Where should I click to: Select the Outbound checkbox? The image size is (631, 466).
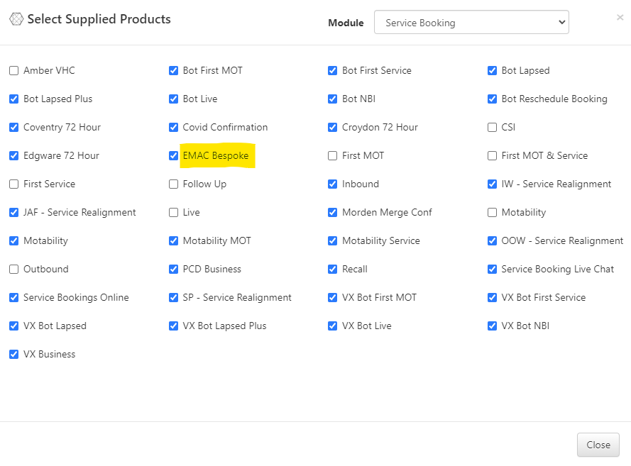(13, 269)
